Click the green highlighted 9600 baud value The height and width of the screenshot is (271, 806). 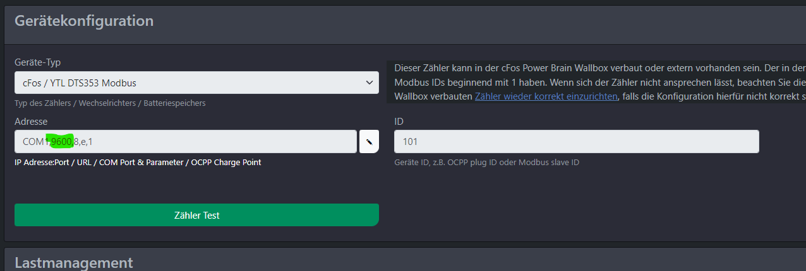pos(61,142)
